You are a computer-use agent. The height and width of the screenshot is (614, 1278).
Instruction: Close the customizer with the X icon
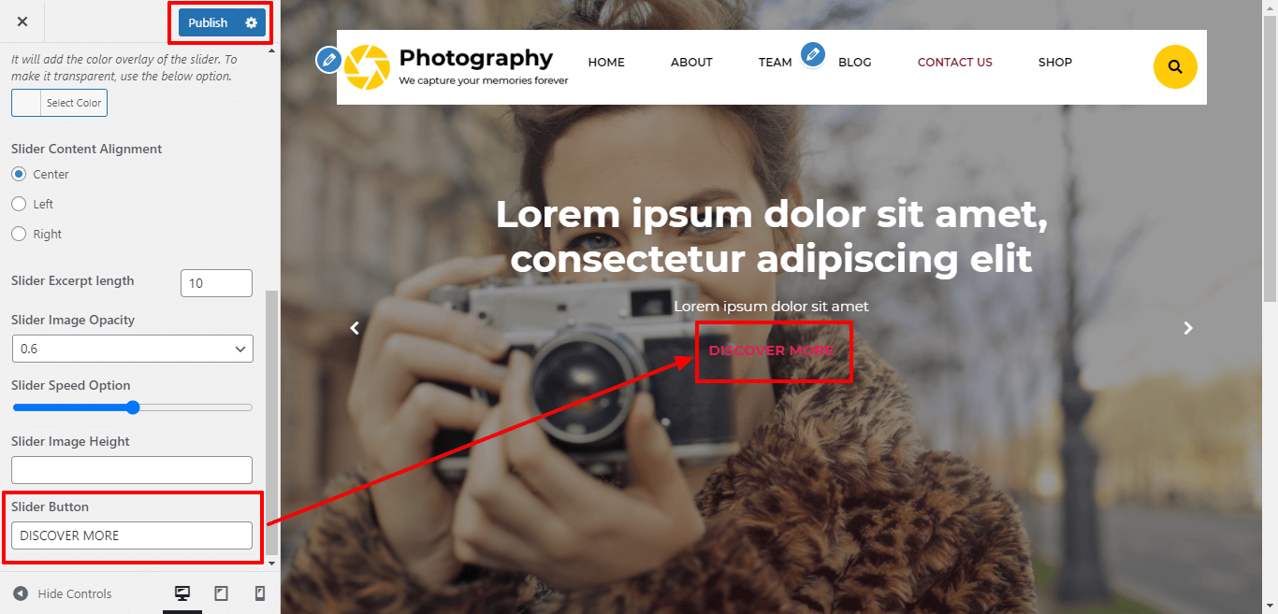(x=22, y=21)
